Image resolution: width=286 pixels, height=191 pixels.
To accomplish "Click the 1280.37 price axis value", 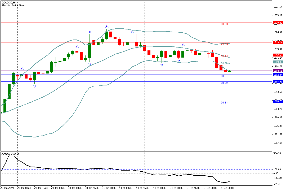I will (278, 117).
